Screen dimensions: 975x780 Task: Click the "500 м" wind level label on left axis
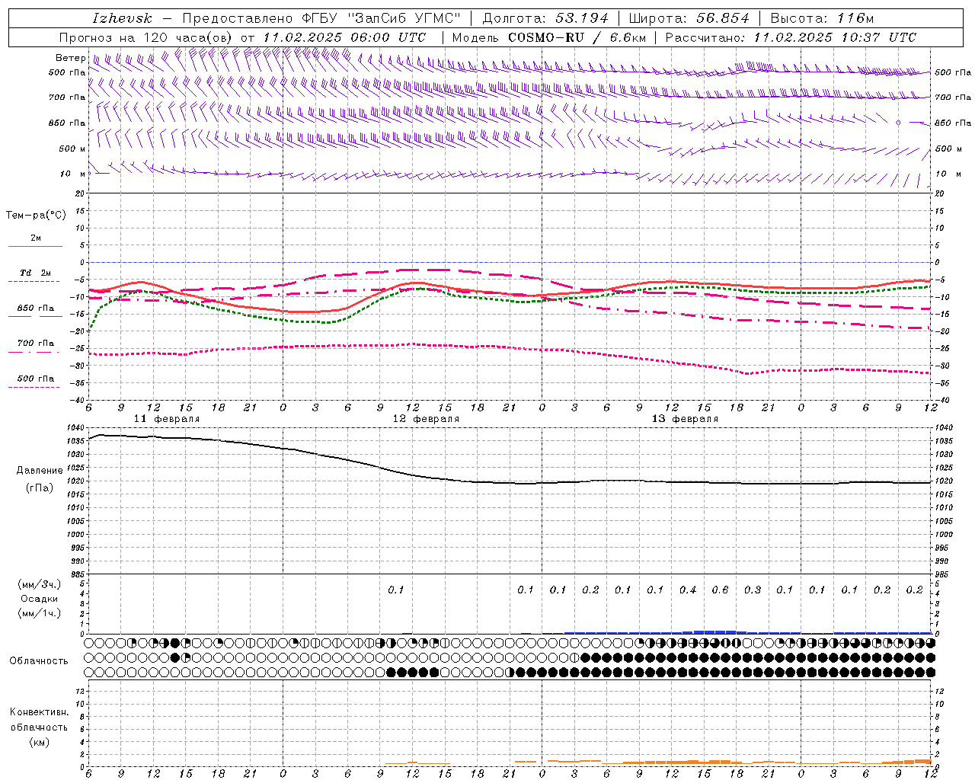[x=72, y=149]
